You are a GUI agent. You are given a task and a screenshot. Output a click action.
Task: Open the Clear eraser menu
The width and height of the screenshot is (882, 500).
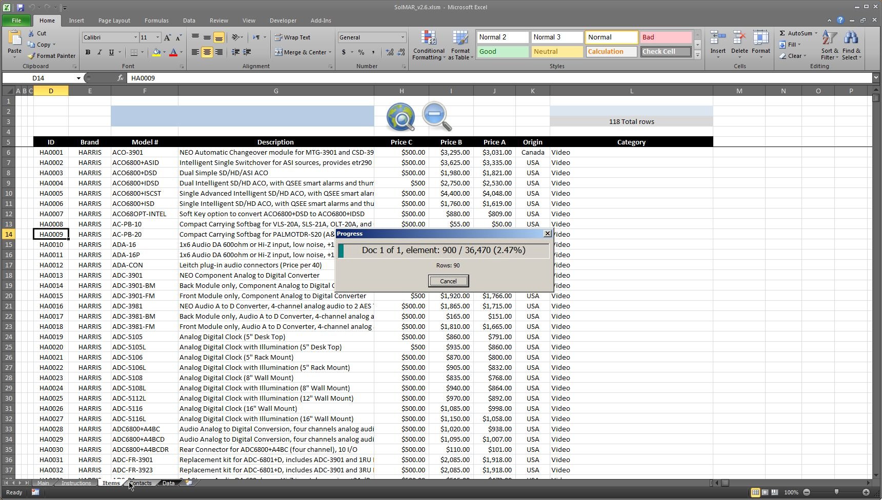(792, 56)
